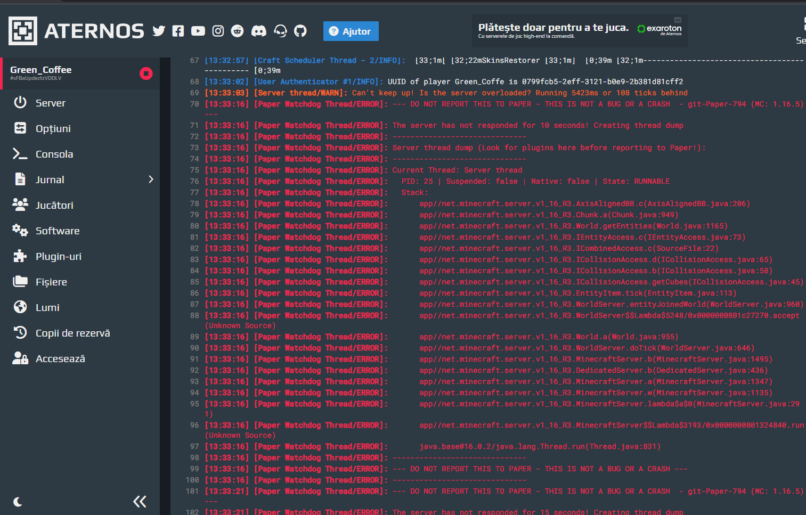Toggle dark mode moon icon

[18, 502]
